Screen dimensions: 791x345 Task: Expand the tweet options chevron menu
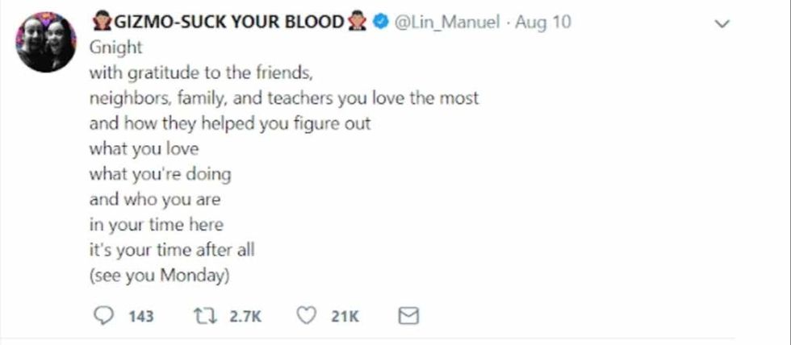[723, 24]
